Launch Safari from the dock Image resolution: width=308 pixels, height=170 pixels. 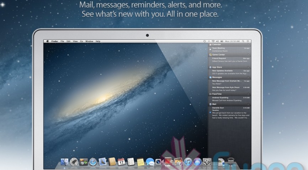pyautogui.click(x=93, y=162)
